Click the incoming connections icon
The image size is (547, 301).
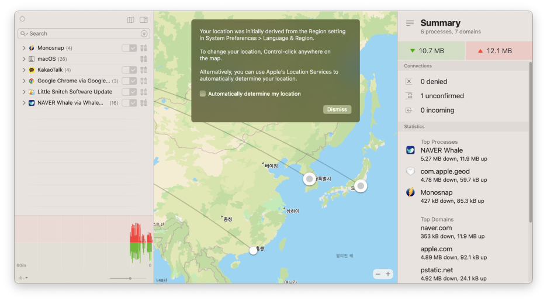(x=409, y=110)
